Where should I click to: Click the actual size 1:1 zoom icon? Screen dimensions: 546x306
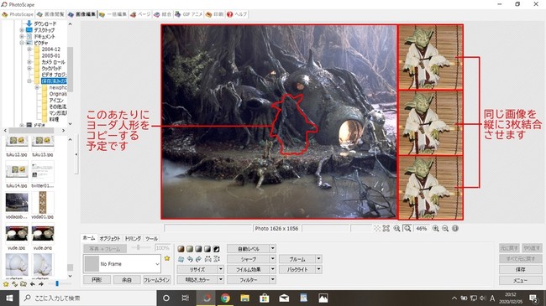(x=396, y=229)
